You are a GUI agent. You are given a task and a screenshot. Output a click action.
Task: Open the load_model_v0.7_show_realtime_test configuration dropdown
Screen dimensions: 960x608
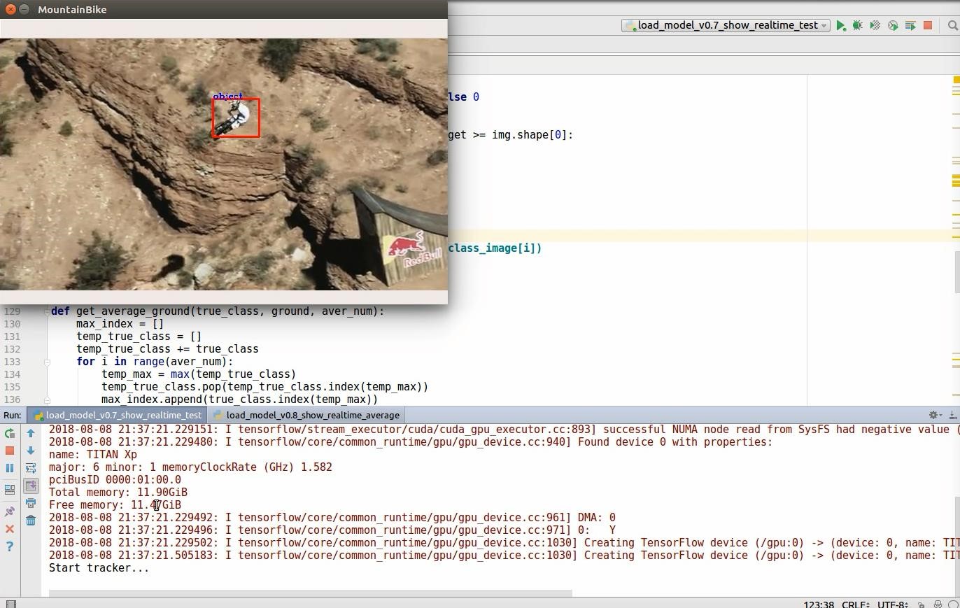726,25
